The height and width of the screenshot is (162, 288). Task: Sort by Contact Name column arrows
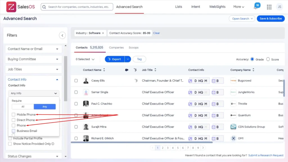104,70
